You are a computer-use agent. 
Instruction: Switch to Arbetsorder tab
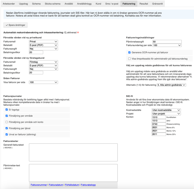[x=9, y=4]
